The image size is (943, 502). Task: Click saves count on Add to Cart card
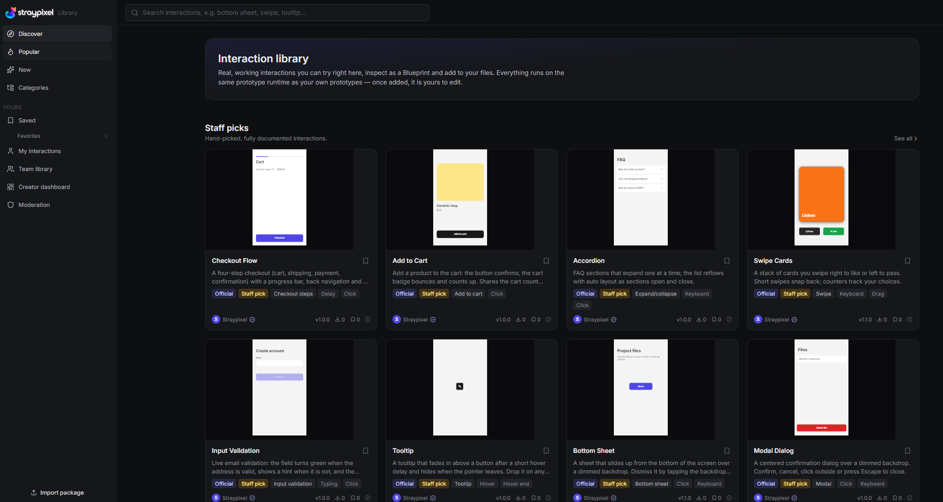tap(536, 320)
